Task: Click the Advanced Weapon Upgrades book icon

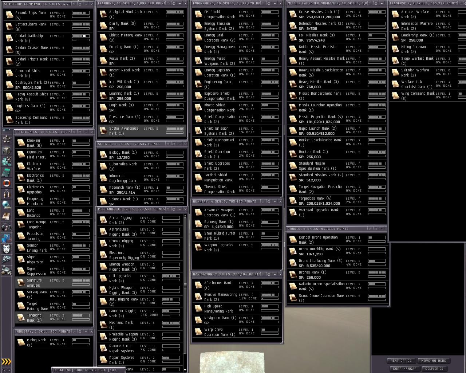Action: point(198,212)
